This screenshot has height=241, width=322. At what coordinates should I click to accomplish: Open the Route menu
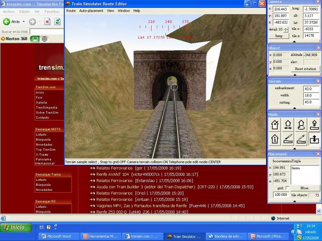pos(71,11)
